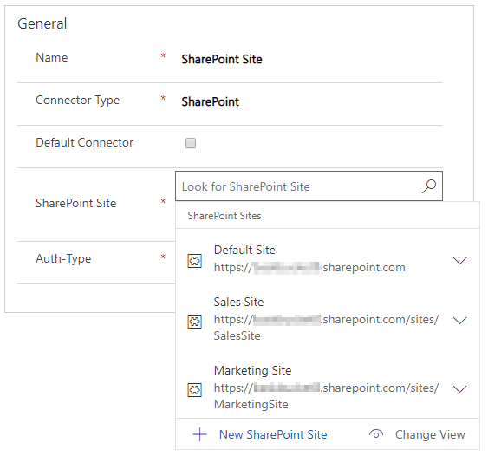Click the MarketingSite URL text
The image size is (488, 456).
pos(326,396)
